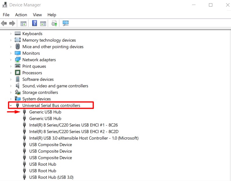Minimize the Device Manager window

pyautogui.click(x=194, y=5)
